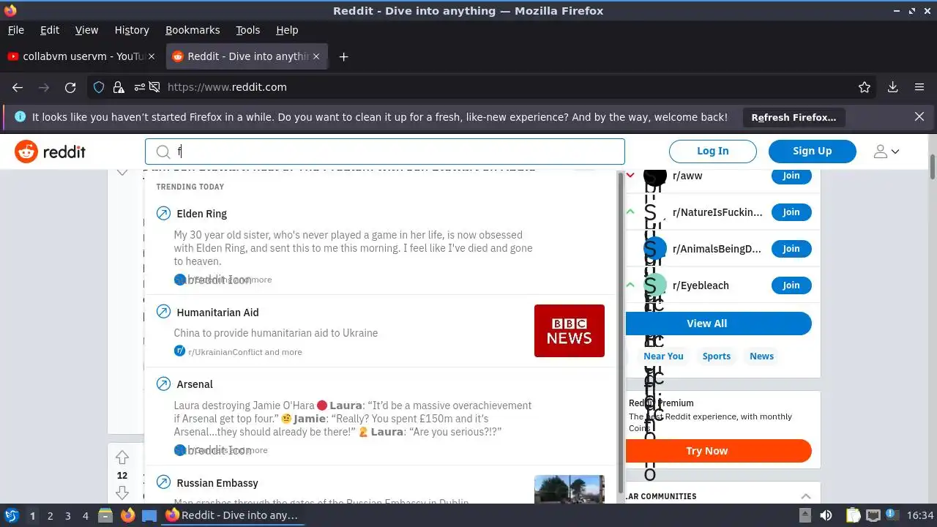Viewport: 937px width, 527px height.
Task: Click the BBC News thumbnail
Action: click(570, 331)
